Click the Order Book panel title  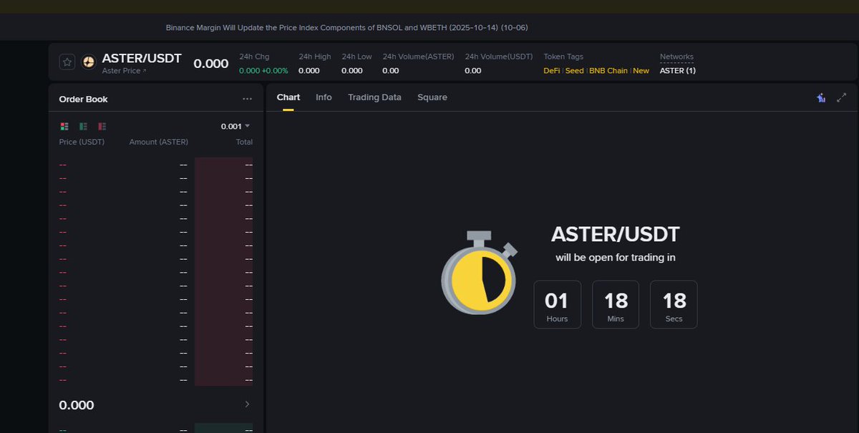click(83, 99)
